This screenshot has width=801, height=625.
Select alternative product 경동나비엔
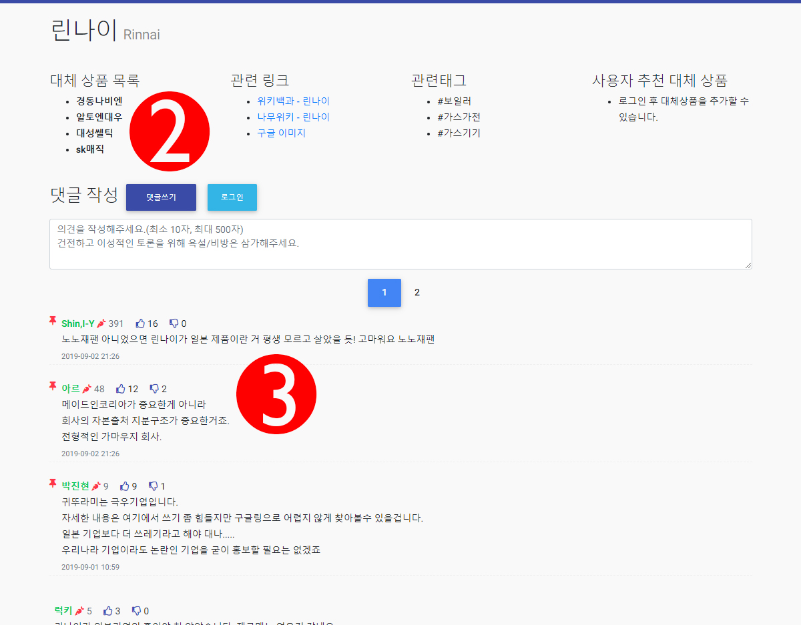[99, 101]
